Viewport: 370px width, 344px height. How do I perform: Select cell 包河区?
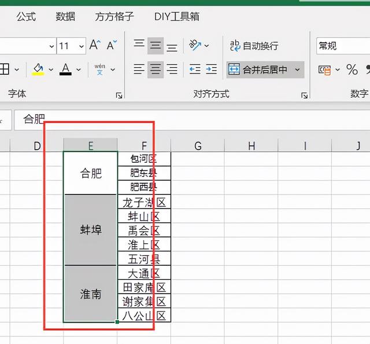pos(144,159)
